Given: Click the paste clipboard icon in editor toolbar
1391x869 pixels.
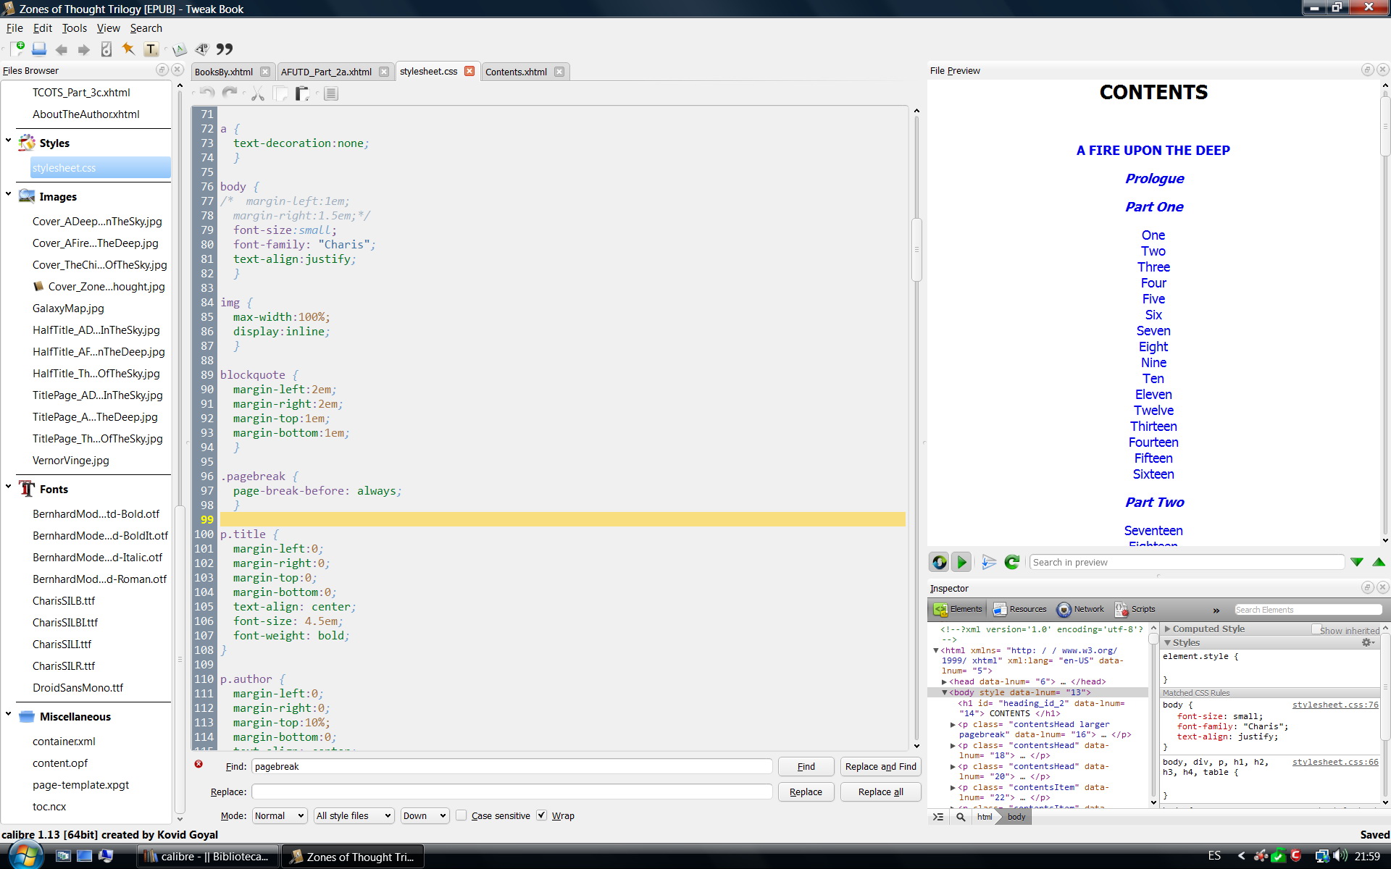Looking at the screenshot, I should (x=302, y=93).
